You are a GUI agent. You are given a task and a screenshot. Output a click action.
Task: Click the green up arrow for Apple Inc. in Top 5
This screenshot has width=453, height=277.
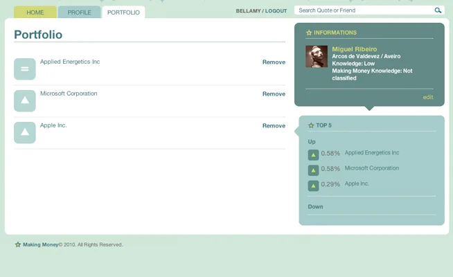tap(314, 186)
